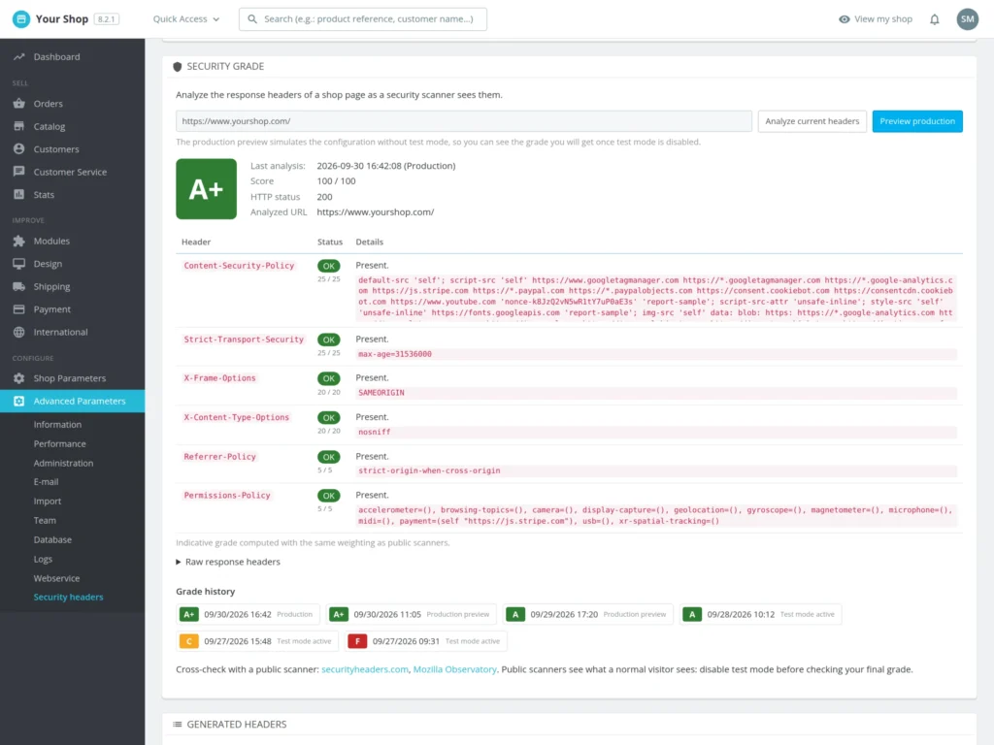Select Advanced Parameters menu item
The width and height of the screenshot is (994, 745).
click(x=72, y=401)
